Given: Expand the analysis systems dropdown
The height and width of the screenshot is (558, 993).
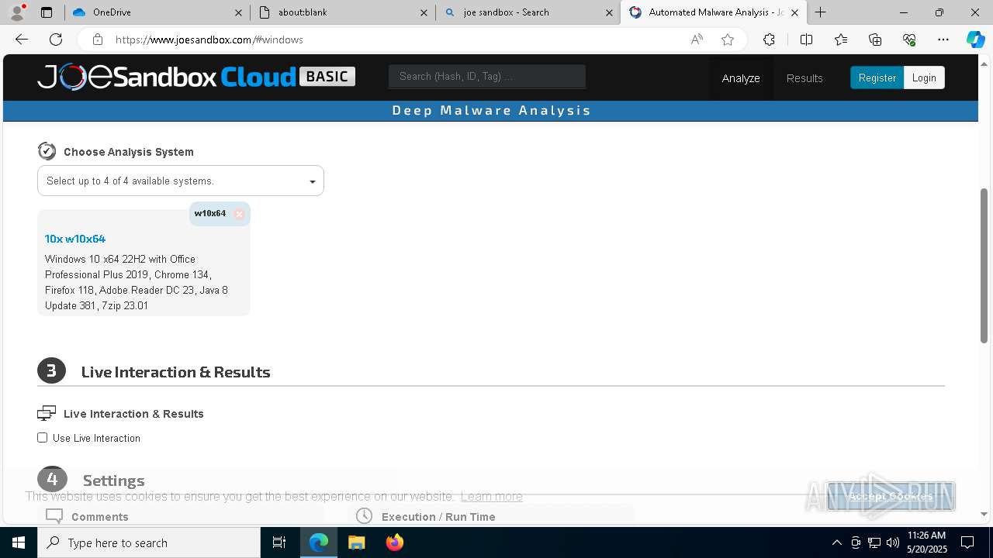Looking at the screenshot, I should (181, 181).
